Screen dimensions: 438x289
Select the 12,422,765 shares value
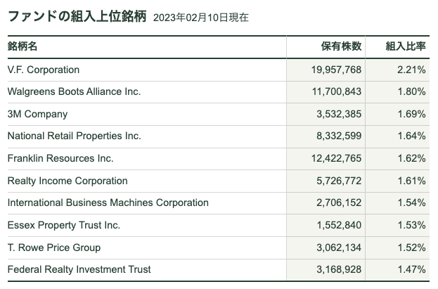coord(336,158)
